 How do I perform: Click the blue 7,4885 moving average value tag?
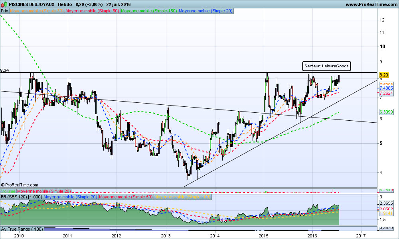386,88
